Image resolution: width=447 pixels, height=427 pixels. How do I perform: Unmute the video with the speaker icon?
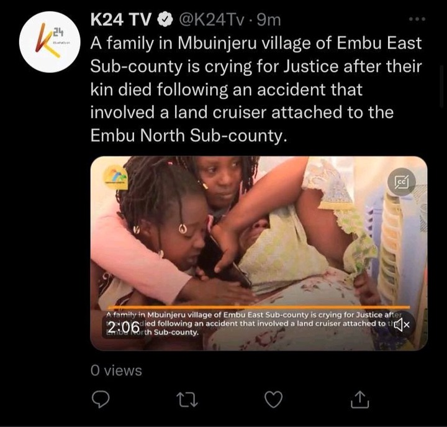(x=402, y=324)
